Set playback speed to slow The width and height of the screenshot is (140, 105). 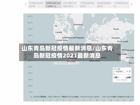126,77
